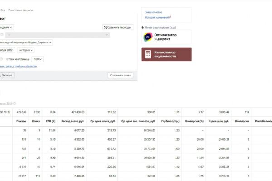Screen dimensions: 272x181
Task: Click the click price cell '519.73'
Action: click(x=112, y=130)
